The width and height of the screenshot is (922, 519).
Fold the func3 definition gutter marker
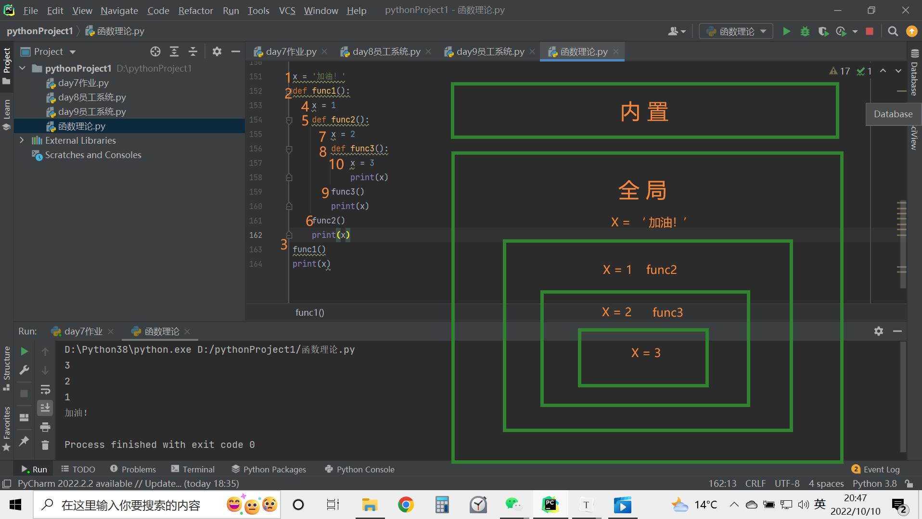[289, 148]
